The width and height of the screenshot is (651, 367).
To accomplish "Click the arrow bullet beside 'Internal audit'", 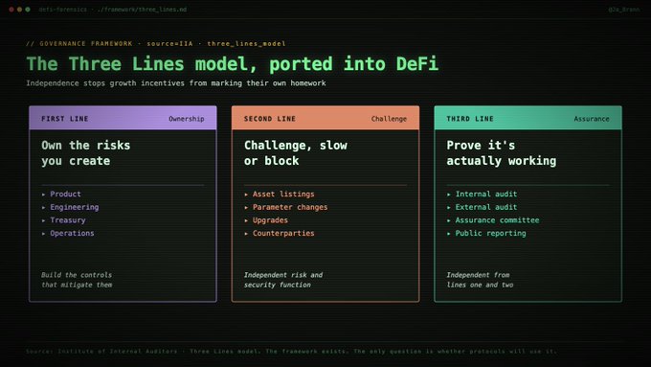I will (449, 195).
